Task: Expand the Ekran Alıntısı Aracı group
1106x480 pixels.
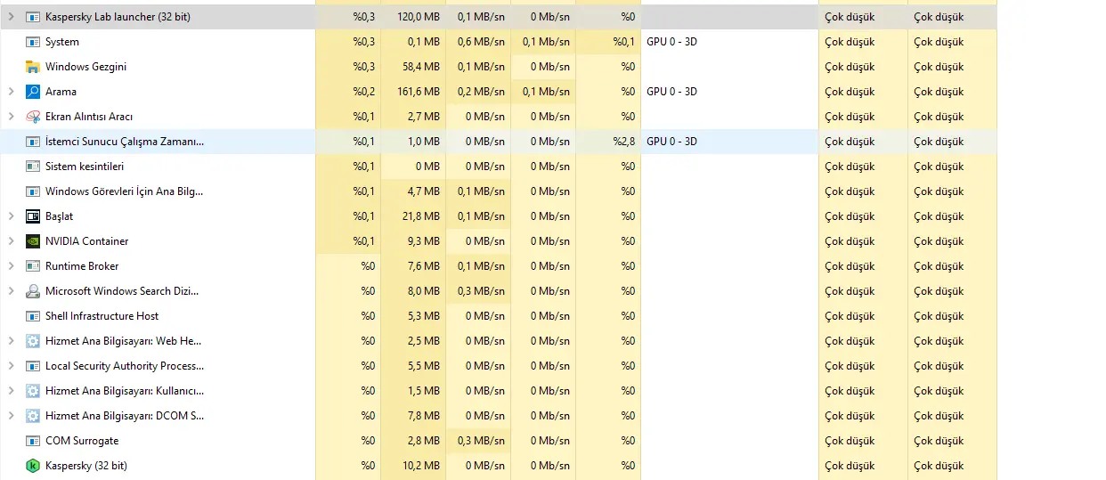Action: pos(11,117)
